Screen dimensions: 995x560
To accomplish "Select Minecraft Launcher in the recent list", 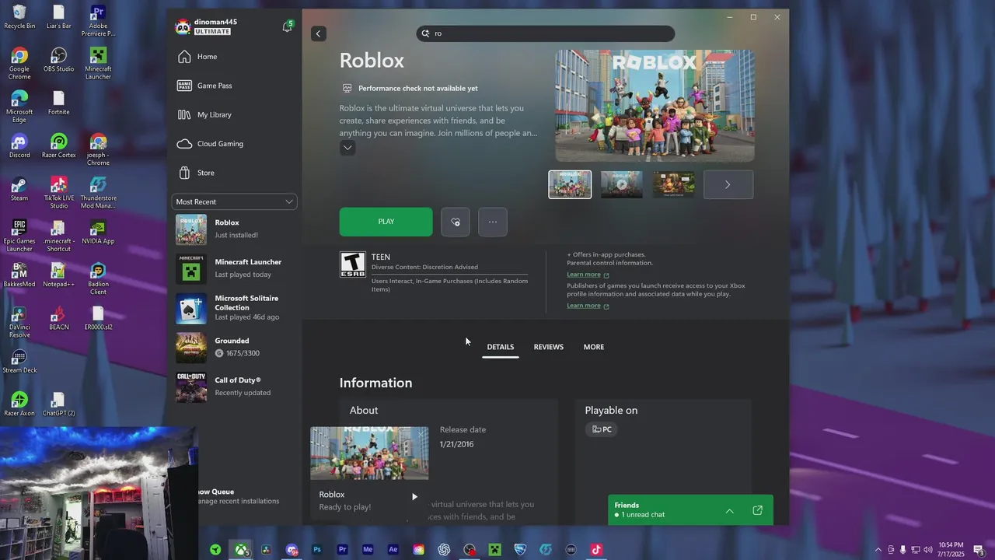I will pyautogui.click(x=234, y=268).
